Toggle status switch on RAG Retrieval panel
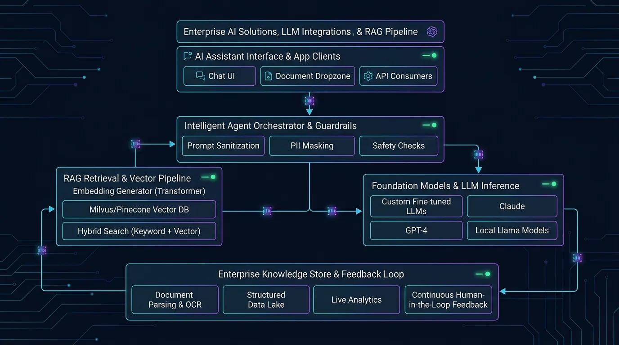This screenshot has width=619, height=345. 208,177
